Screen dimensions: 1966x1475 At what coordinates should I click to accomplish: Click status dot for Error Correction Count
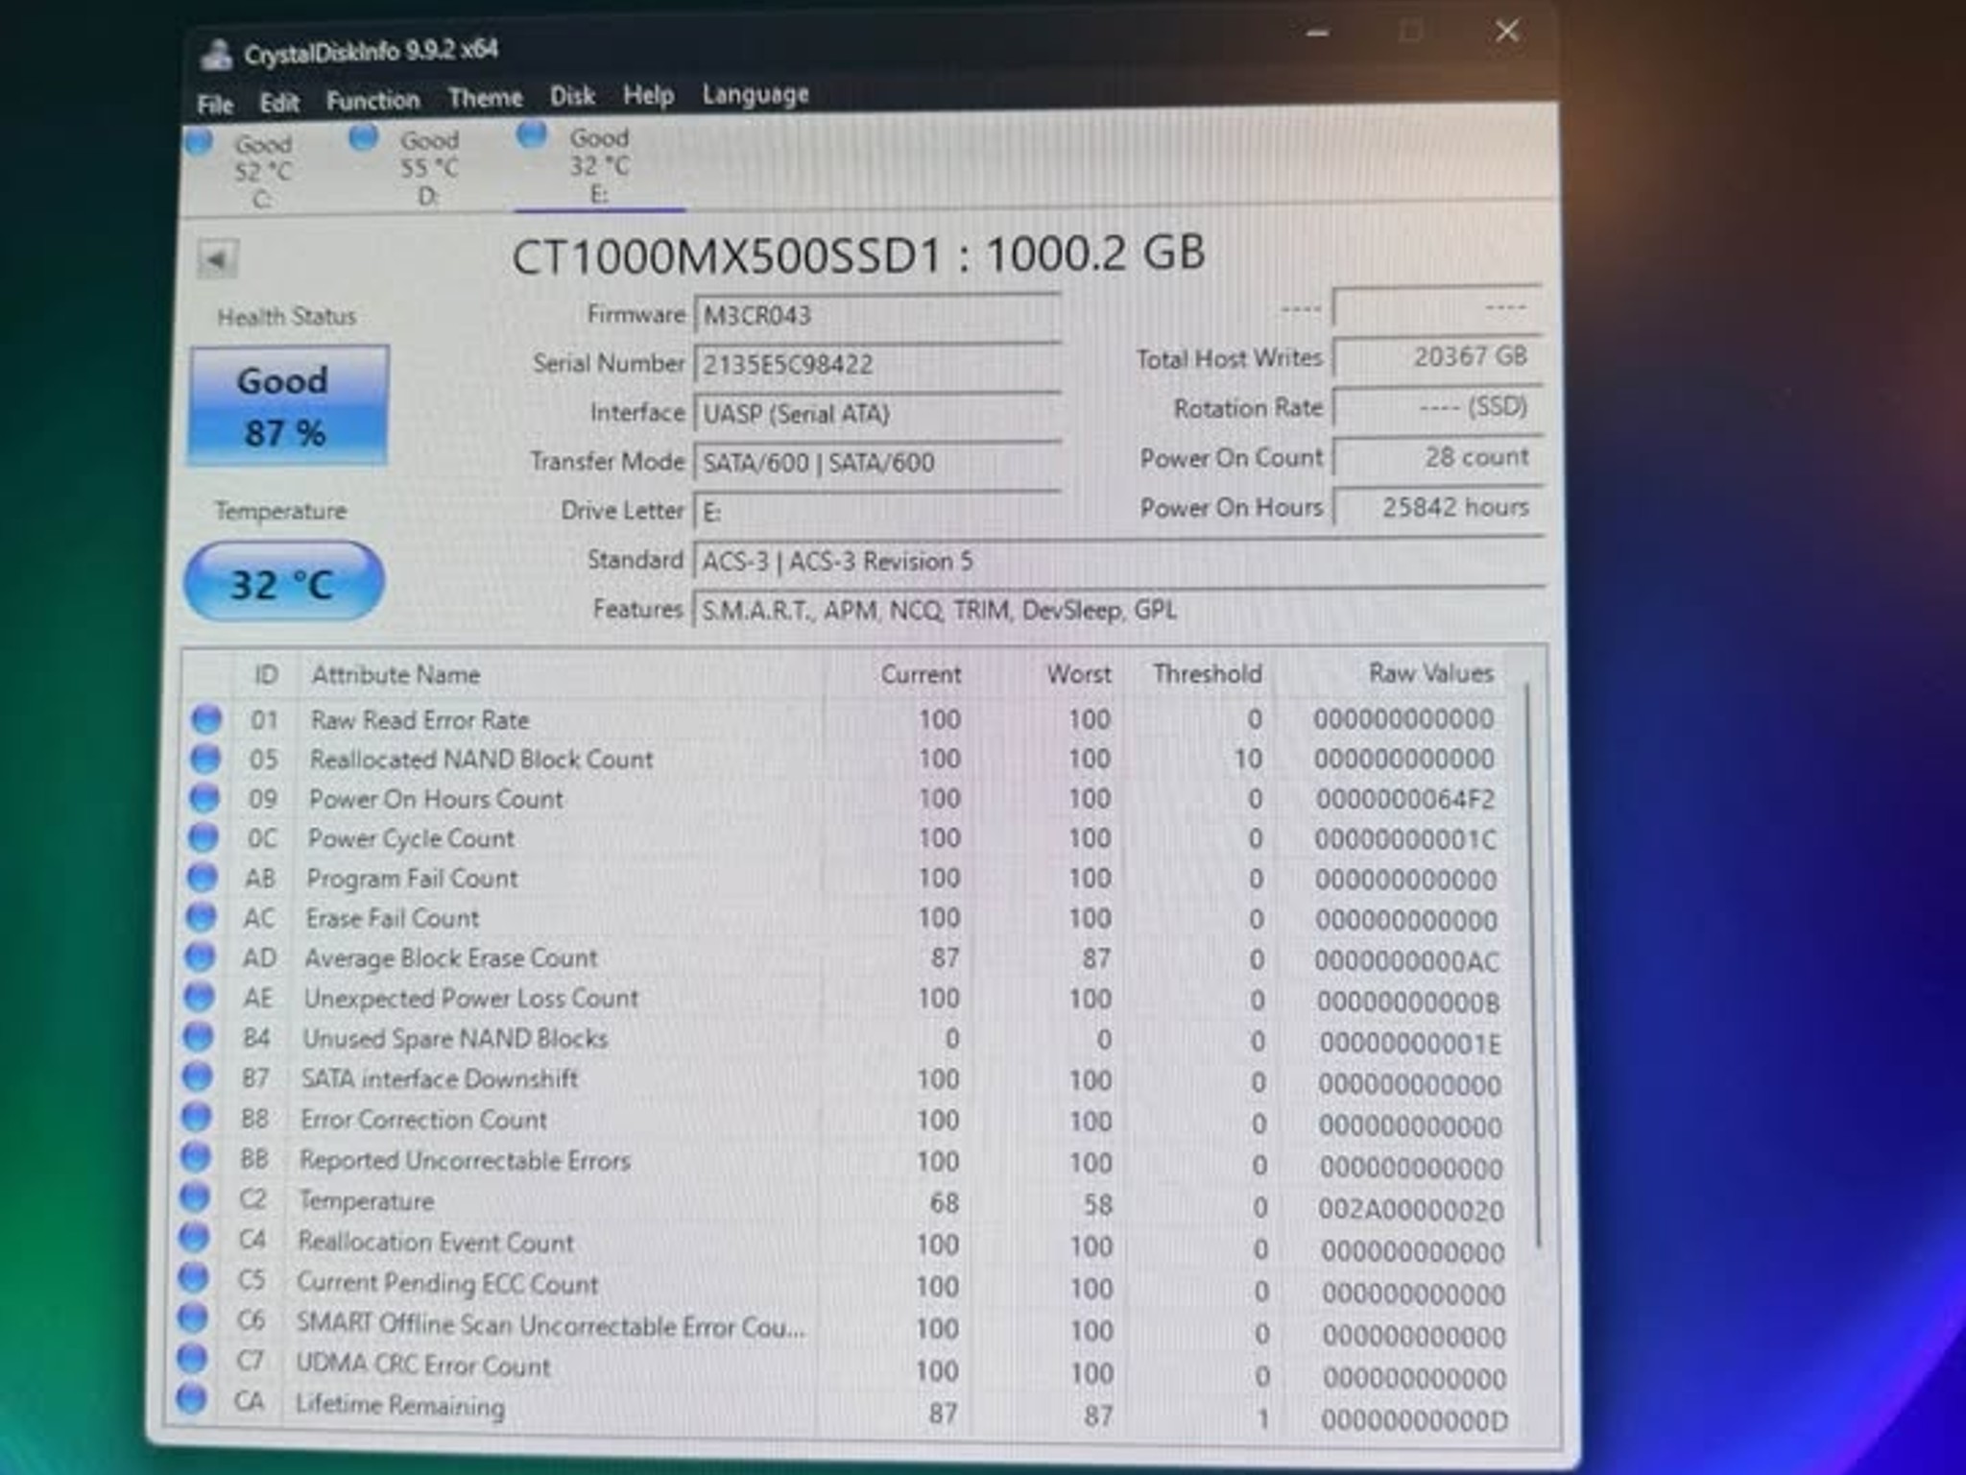click(197, 1118)
